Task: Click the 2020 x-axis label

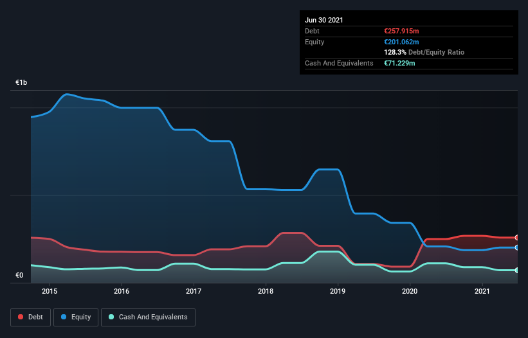Action: 410,291
